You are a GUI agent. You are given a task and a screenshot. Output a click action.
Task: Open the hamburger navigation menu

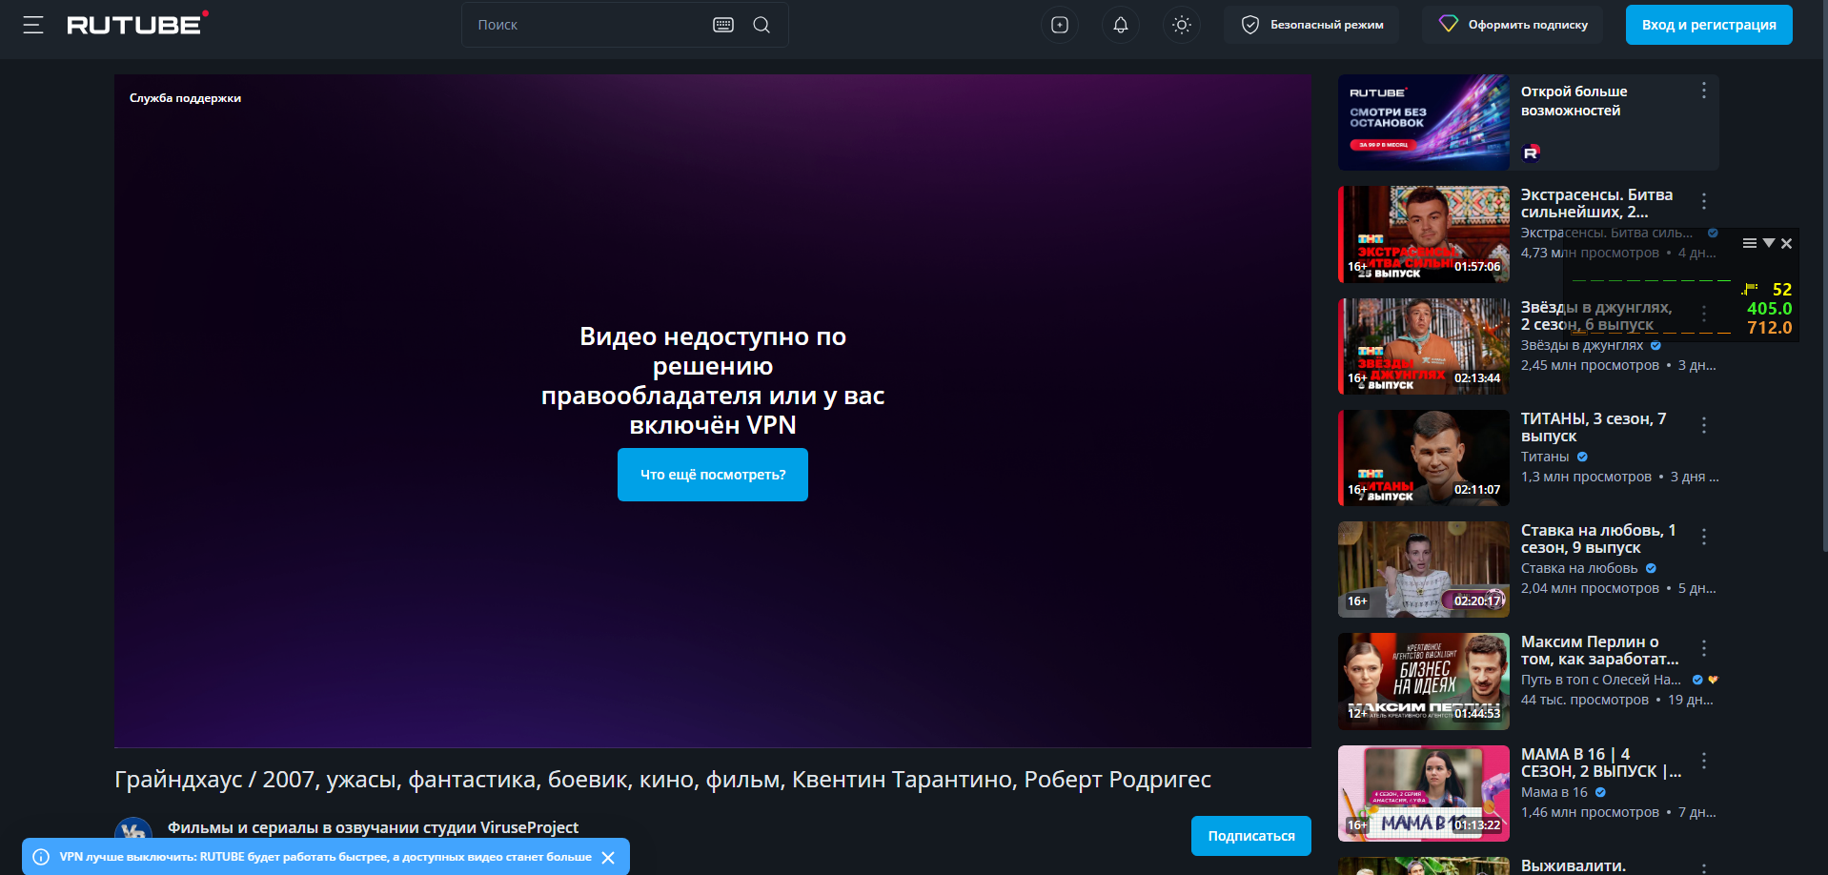[33, 25]
